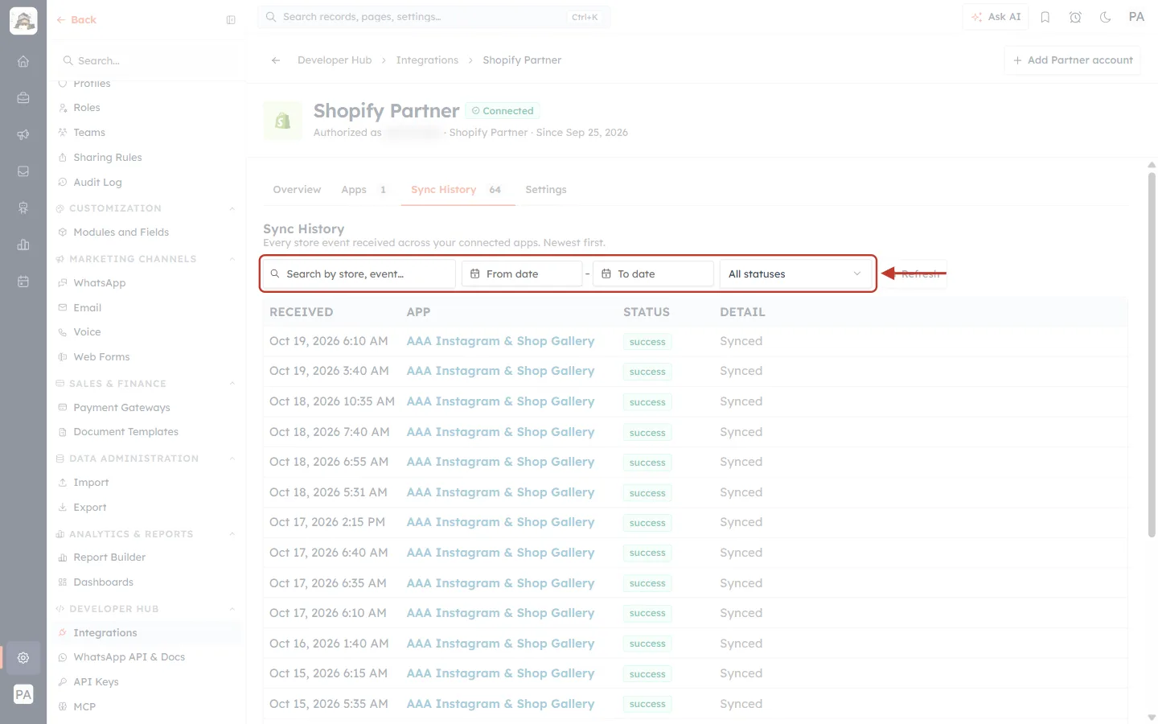Click the From date calendar icon
This screenshot has height=724, width=1158.
point(475,274)
